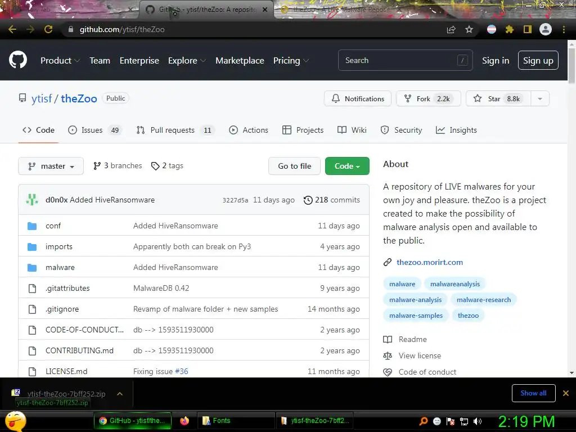
Task: Open the Insights tab
Action: coord(456,130)
